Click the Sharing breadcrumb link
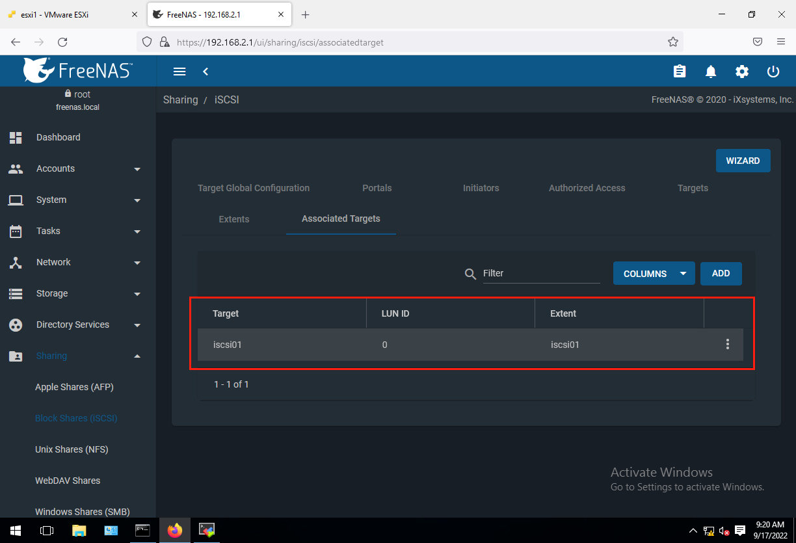796x543 pixels. point(180,99)
